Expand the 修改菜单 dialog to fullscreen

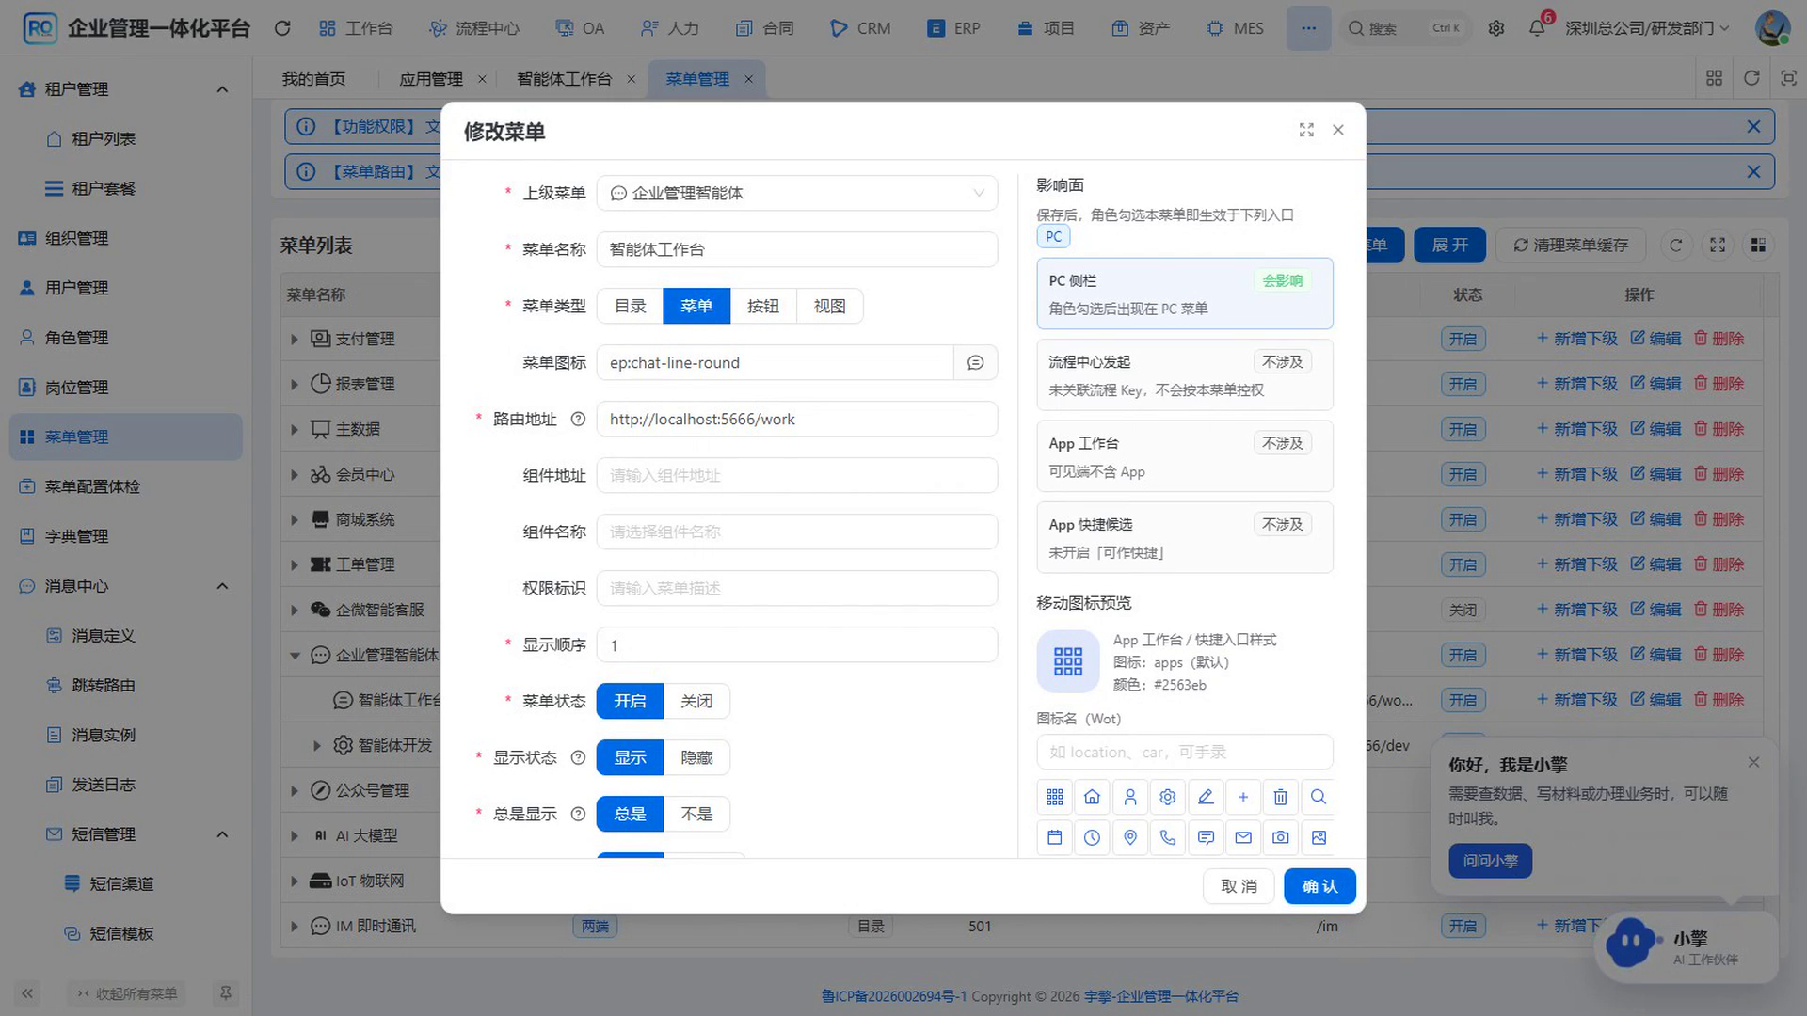pos(1305,130)
